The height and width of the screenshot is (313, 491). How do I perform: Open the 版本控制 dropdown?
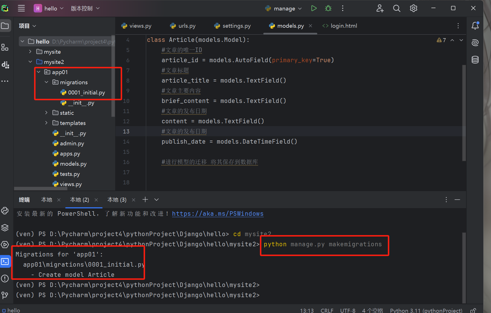[85, 8]
